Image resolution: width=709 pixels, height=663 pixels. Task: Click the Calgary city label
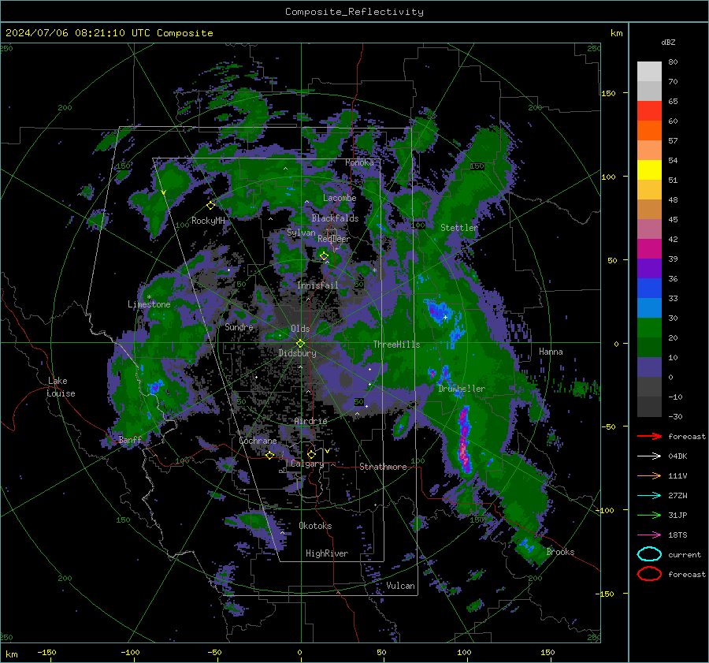(307, 464)
